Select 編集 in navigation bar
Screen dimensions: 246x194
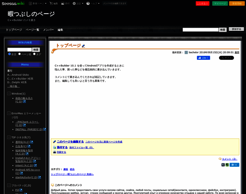coord(60,30)
